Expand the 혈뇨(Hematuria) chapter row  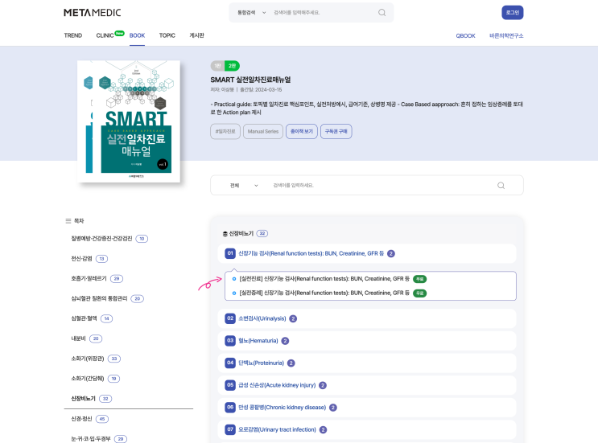pos(366,341)
